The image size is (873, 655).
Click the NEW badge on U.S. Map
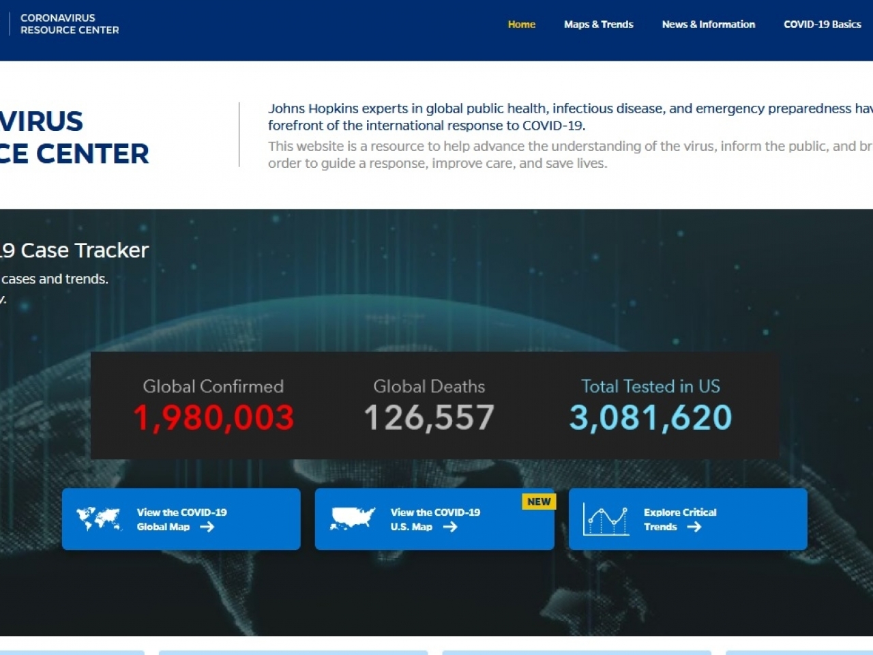[x=539, y=501]
